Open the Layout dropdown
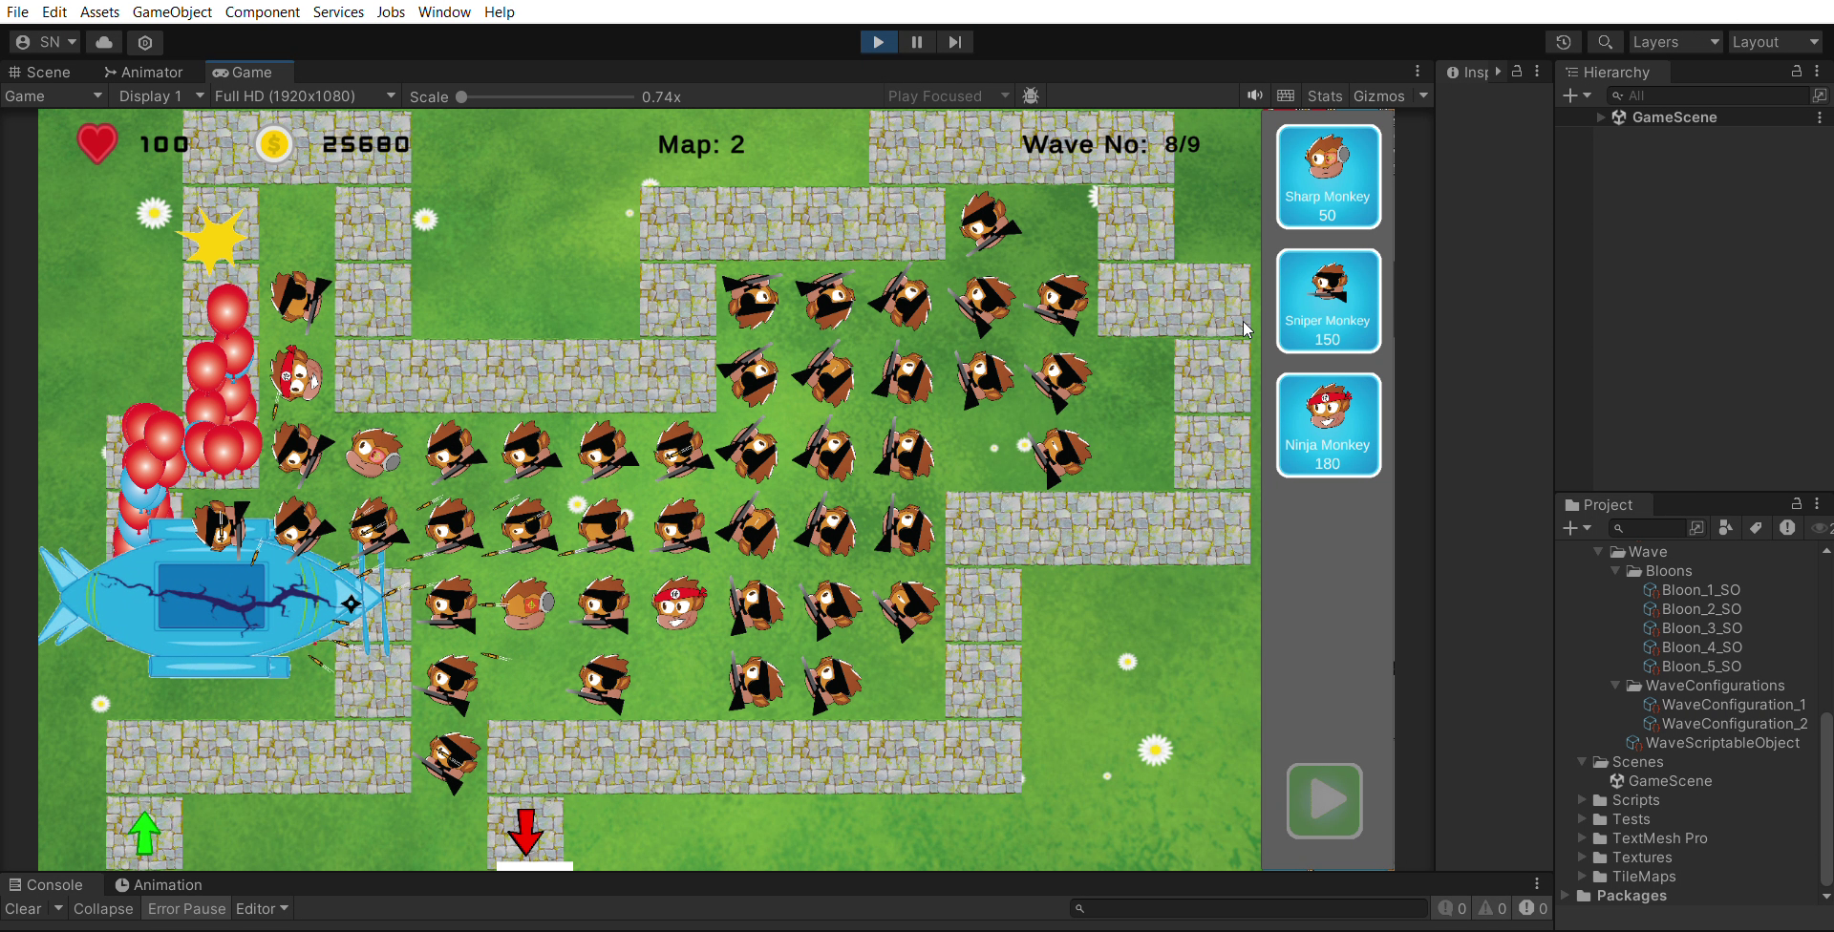1834x932 pixels. click(x=1776, y=42)
